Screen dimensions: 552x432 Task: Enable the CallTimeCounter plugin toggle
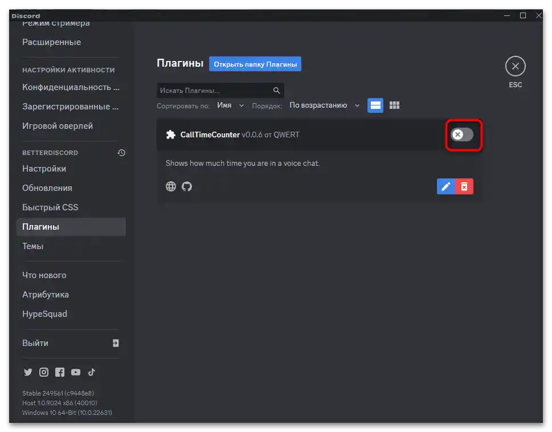pos(462,135)
